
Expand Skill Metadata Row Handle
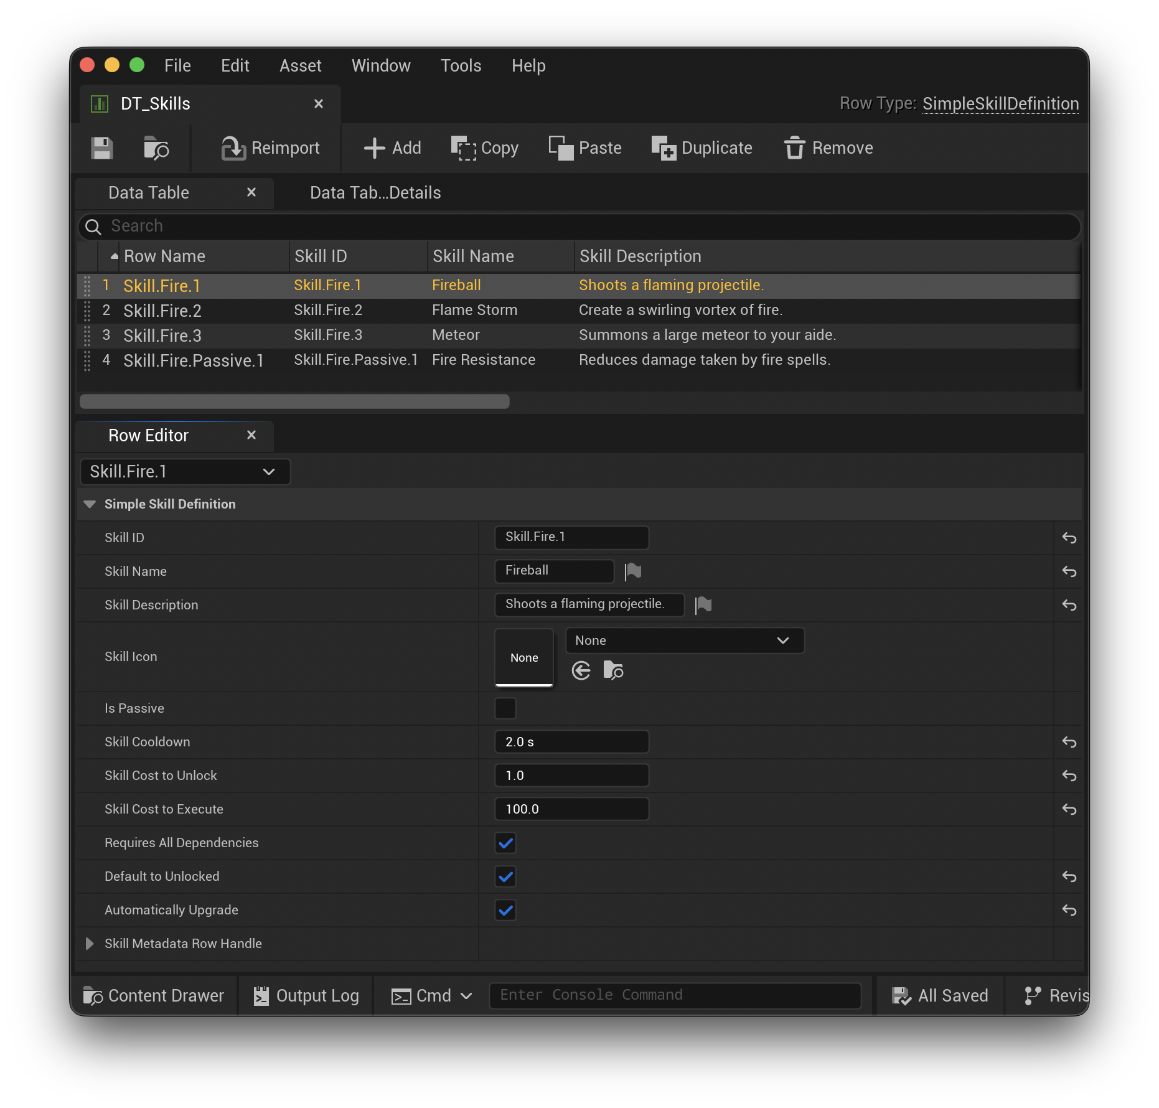pos(90,944)
